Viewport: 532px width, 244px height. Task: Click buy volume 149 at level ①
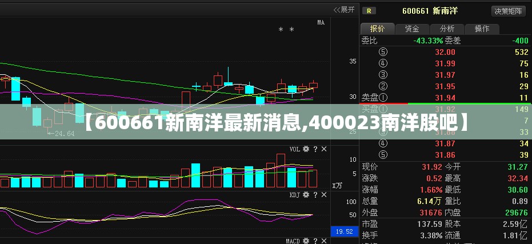pyautogui.click(x=522, y=109)
